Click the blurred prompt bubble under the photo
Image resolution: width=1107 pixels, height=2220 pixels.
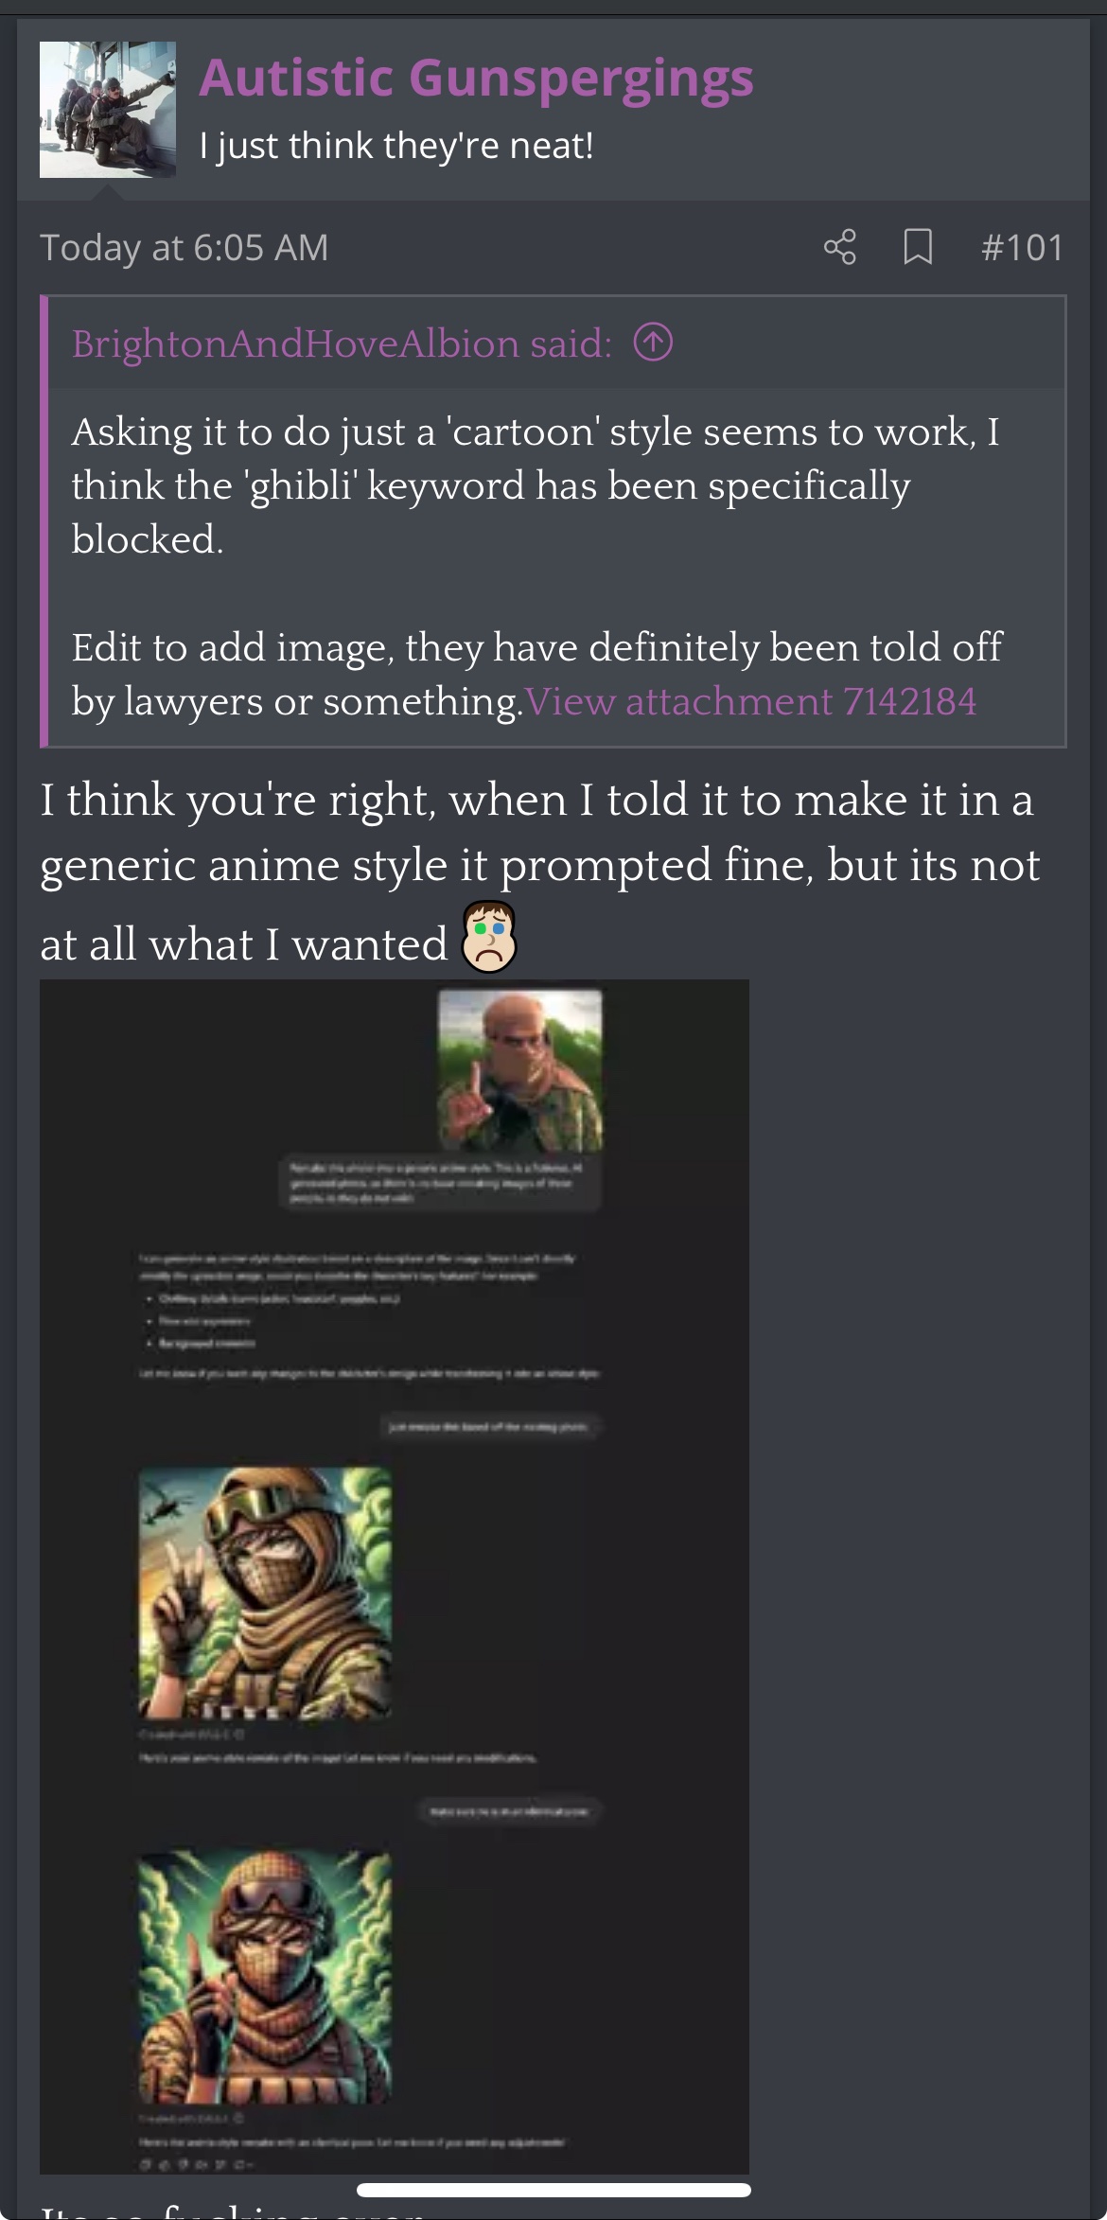pos(440,1183)
